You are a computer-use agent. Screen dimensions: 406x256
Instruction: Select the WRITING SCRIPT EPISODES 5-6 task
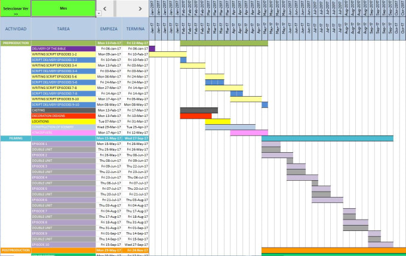pos(63,76)
